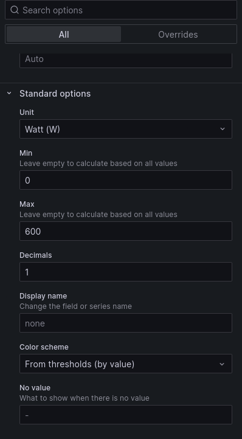The width and height of the screenshot is (242, 439).
Task: Click the Max field showing 600
Action: pos(126,231)
